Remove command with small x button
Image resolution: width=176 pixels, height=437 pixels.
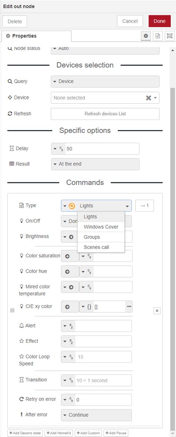point(157,311)
